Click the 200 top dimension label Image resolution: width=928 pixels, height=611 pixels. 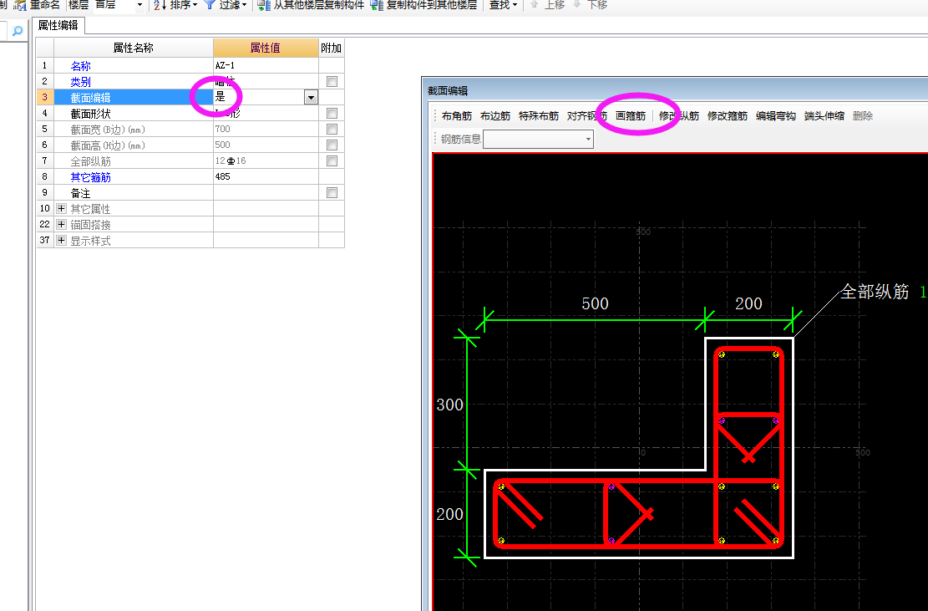point(748,303)
